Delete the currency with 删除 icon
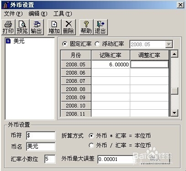The height and width of the screenshot is (171, 186). click(x=69, y=27)
